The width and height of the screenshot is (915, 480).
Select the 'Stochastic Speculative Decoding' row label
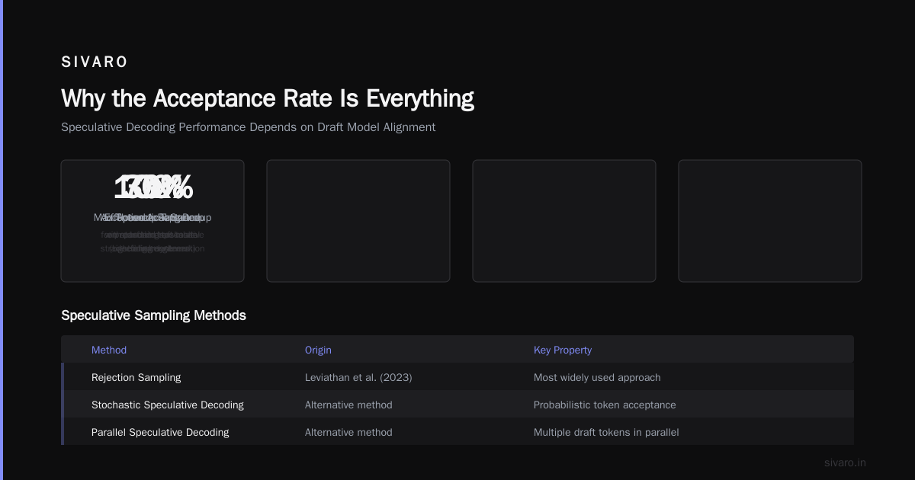(x=168, y=405)
